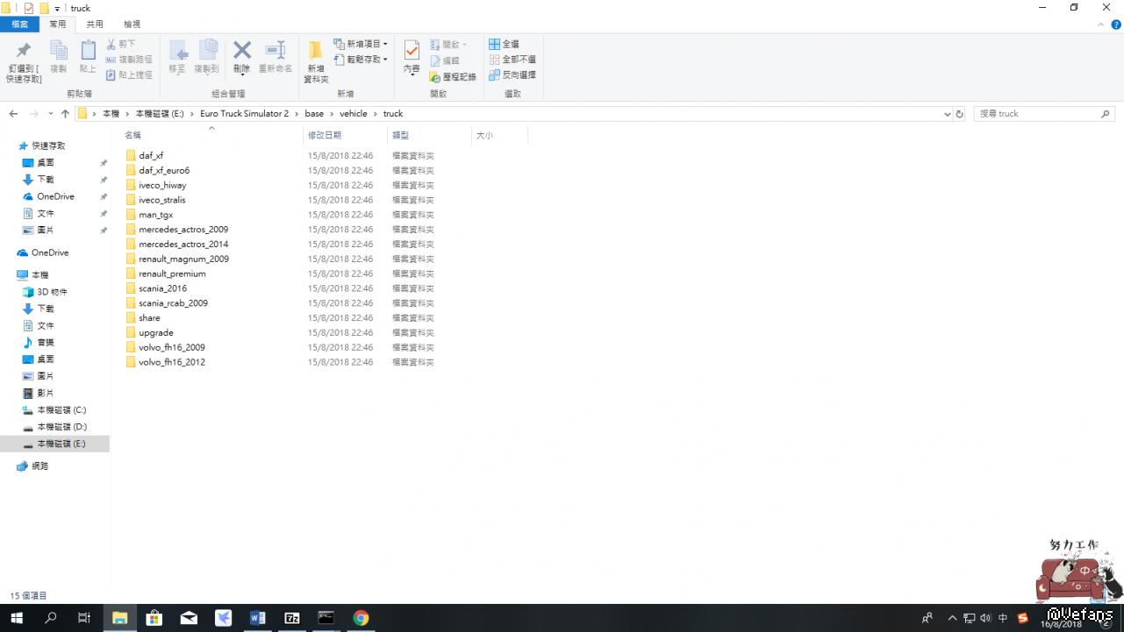Go up one folder level arrow

[x=65, y=114]
